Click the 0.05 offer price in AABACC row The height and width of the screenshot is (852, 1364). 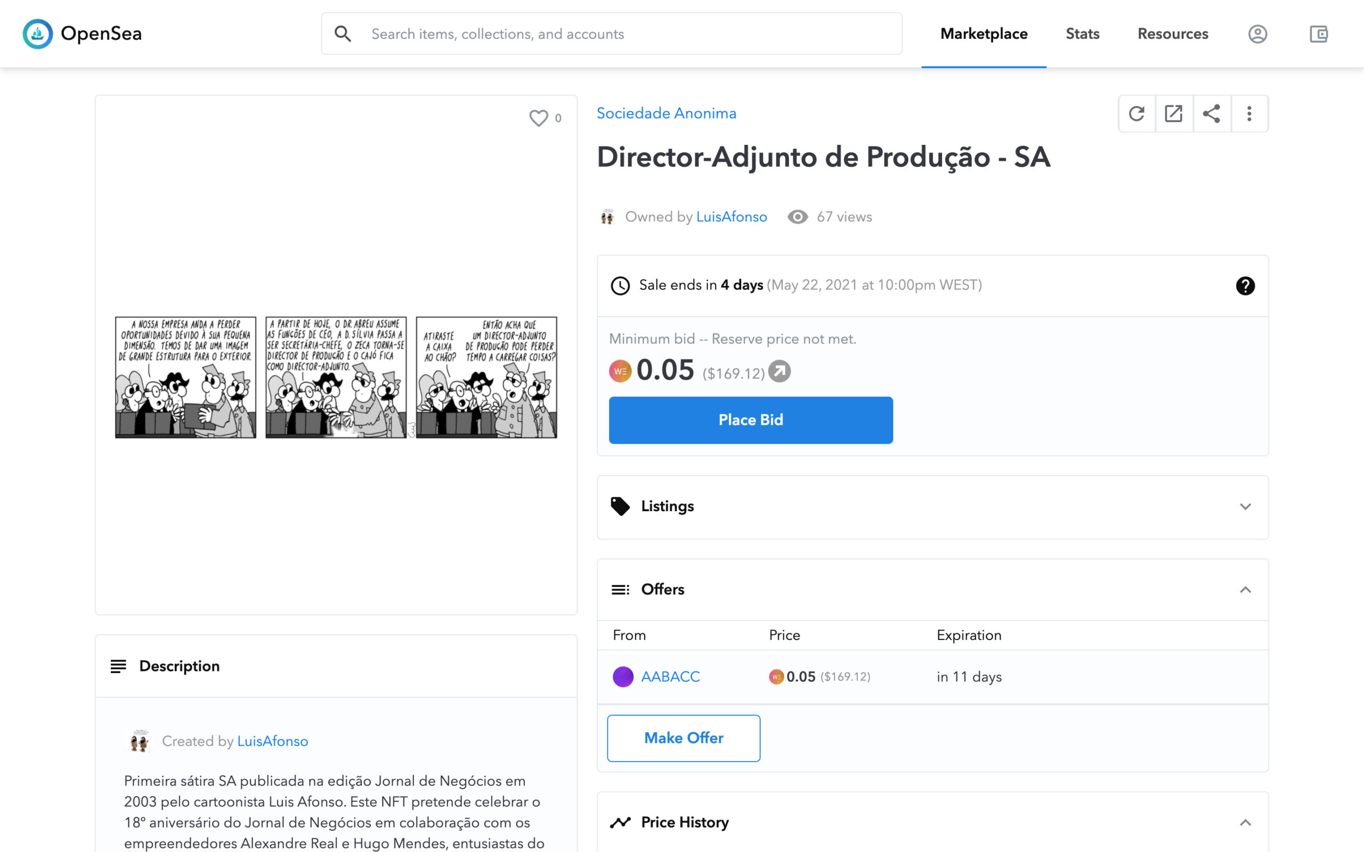click(800, 676)
